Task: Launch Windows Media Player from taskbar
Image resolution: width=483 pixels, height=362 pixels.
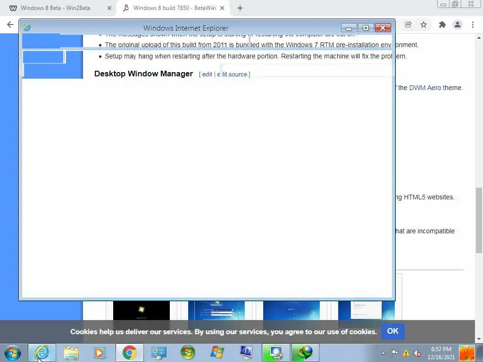Action: (100, 353)
